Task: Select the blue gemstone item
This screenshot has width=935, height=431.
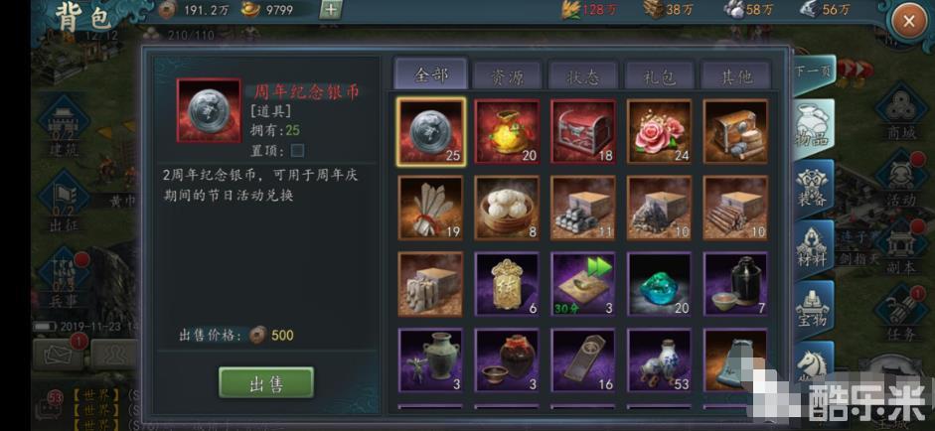Action: (x=660, y=284)
